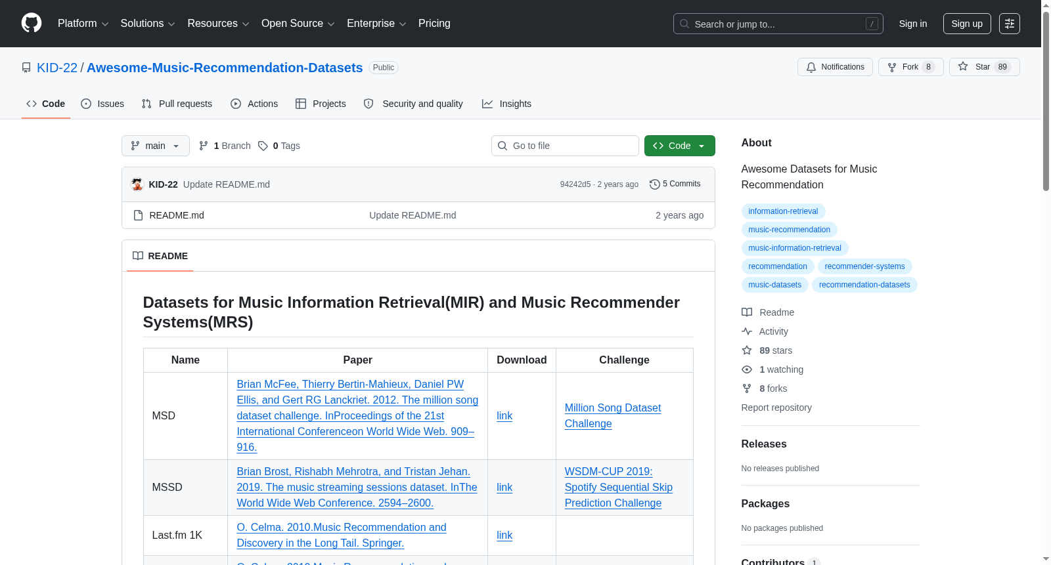Open commit 94242d5 link

point(575,184)
